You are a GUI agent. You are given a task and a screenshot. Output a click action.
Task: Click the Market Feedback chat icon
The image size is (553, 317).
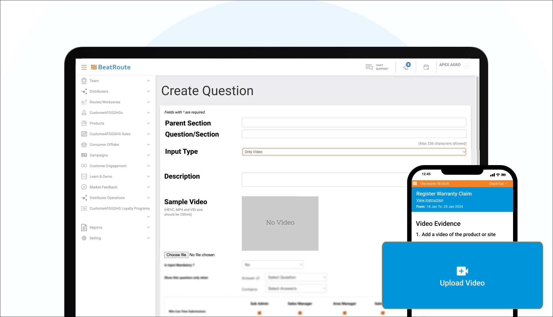(84, 187)
